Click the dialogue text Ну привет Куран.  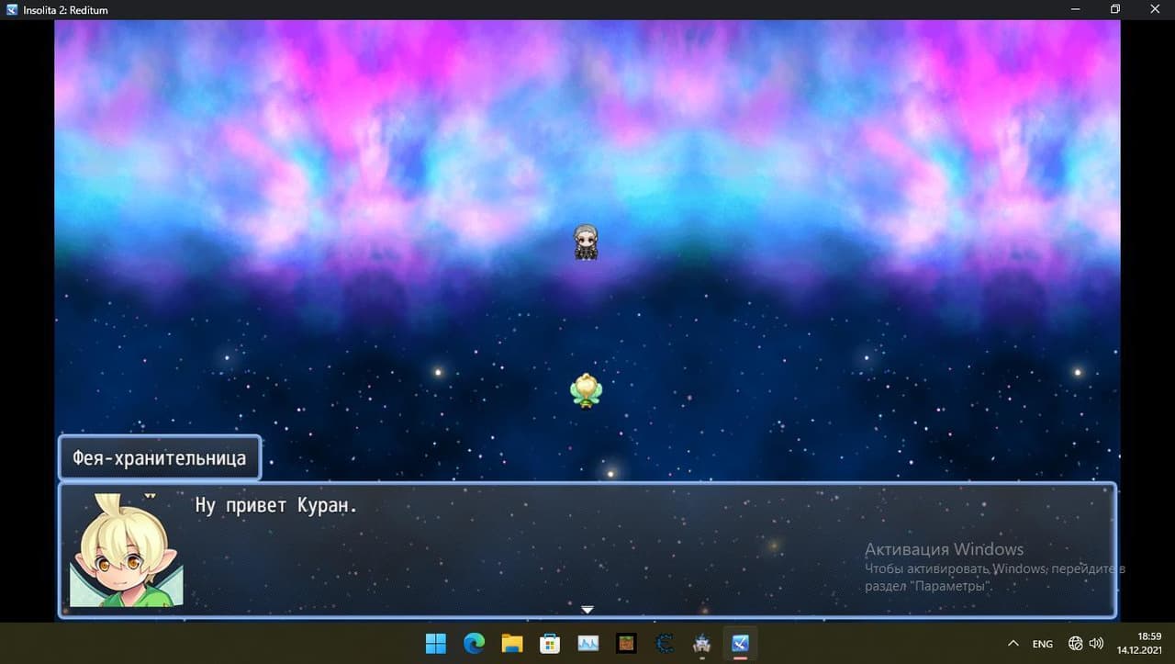click(x=276, y=506)
